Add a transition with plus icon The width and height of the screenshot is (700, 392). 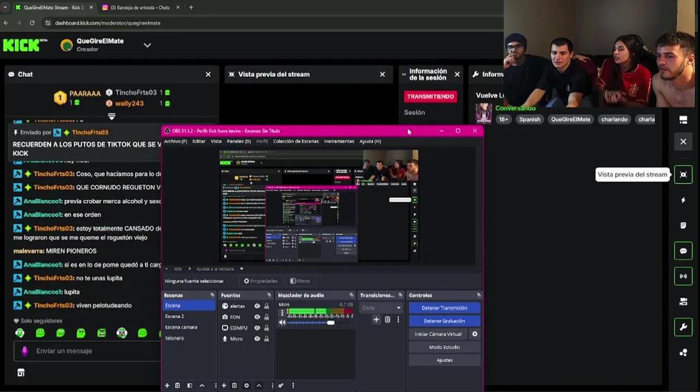[x=376, y=320]
